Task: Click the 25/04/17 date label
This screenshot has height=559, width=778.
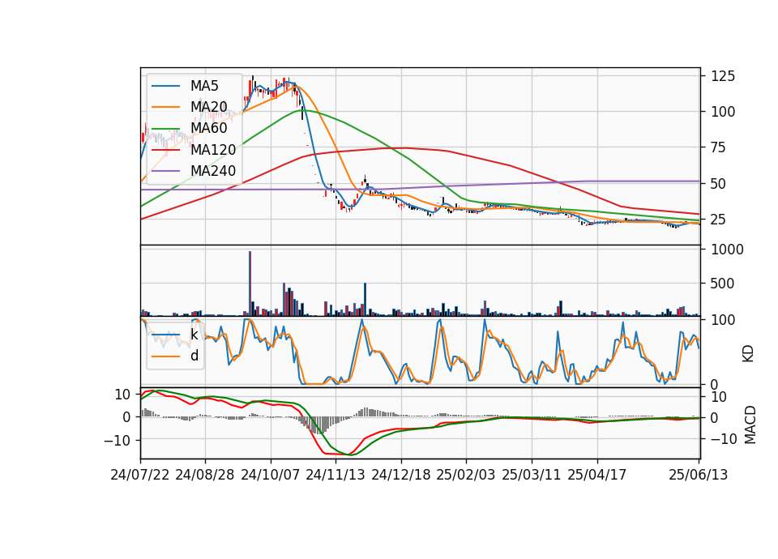Action: (x=597, y=475)
